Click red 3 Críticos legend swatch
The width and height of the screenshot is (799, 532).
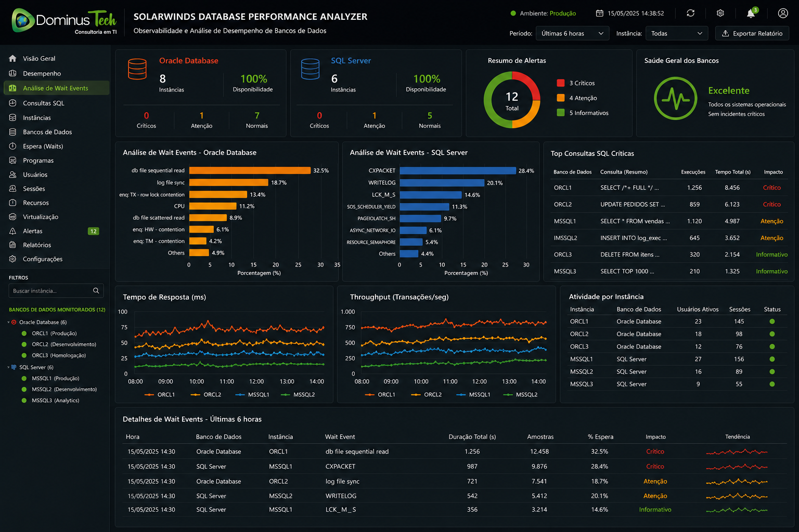(561, 83)
